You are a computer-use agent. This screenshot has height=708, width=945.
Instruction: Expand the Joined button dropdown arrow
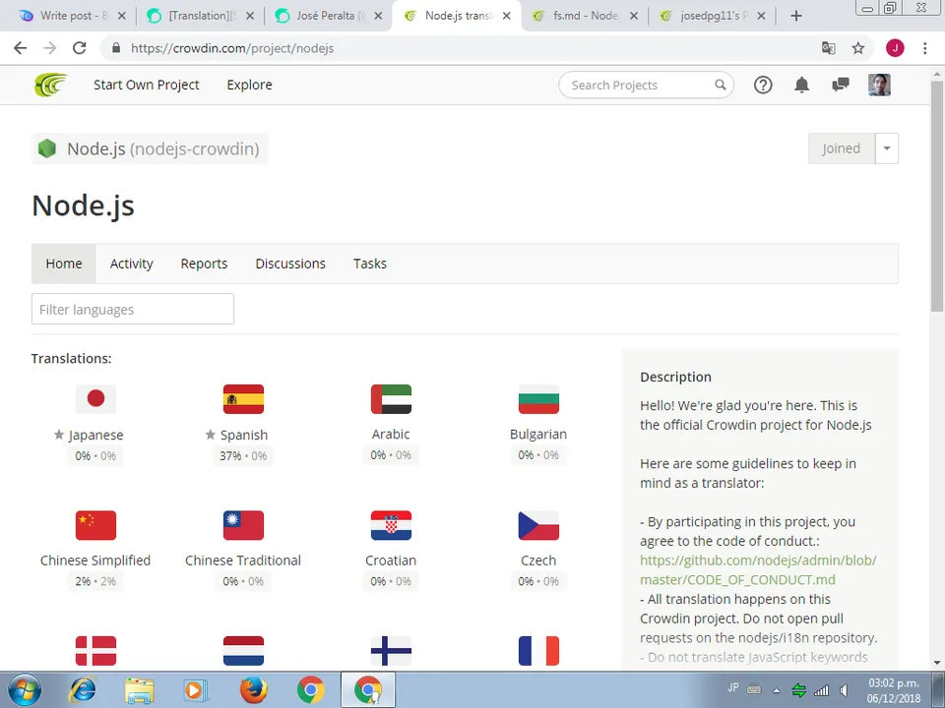click(x=887, y=148)
